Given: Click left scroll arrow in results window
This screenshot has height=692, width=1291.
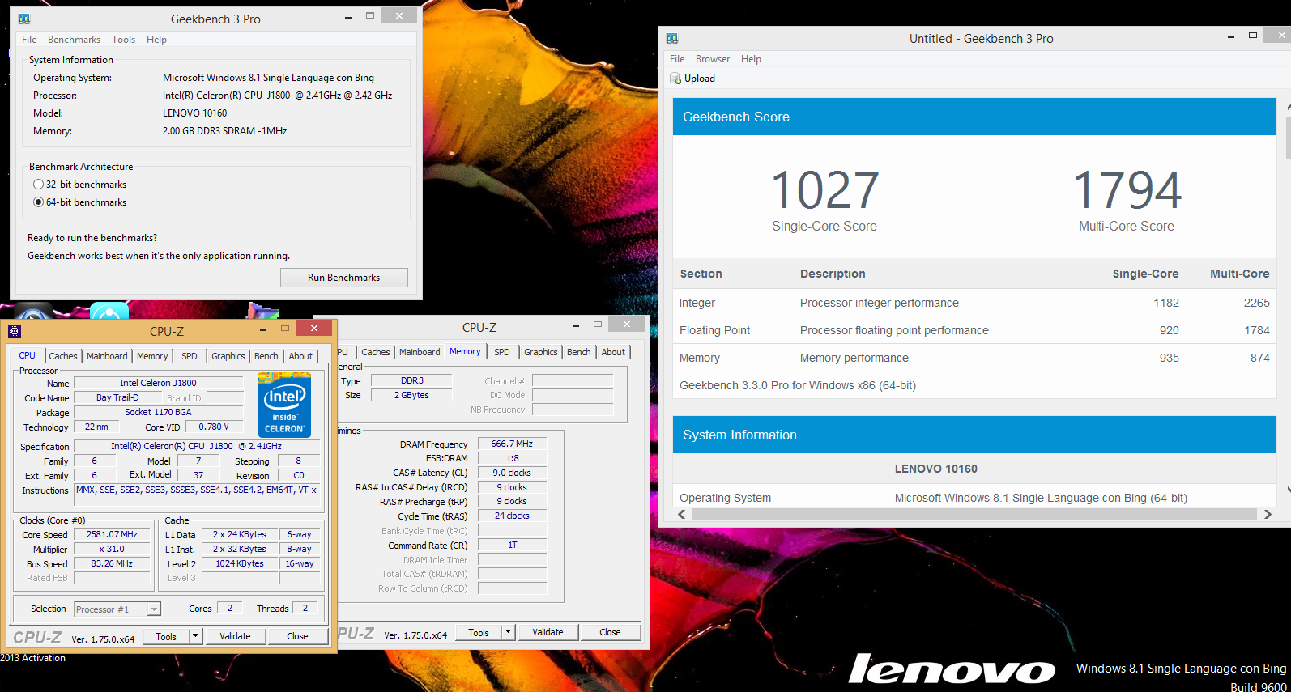Looking at the screenshot, I should click(682, 515).
